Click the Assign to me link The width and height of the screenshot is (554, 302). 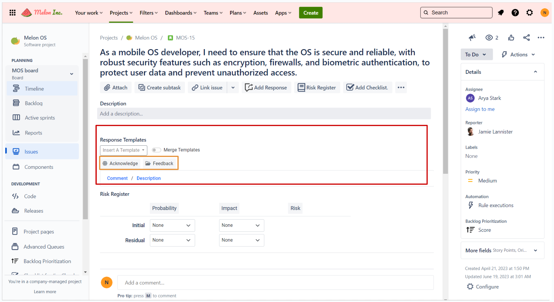[480, 109]
